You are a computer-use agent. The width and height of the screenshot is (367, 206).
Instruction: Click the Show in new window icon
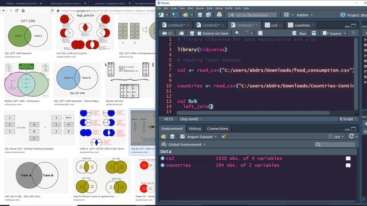tap(181, 33)
